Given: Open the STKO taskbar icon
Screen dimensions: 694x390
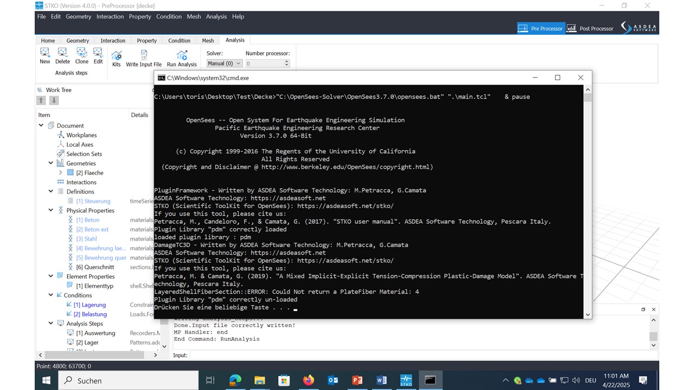Looking at the screenshot, I should point(406,380).
